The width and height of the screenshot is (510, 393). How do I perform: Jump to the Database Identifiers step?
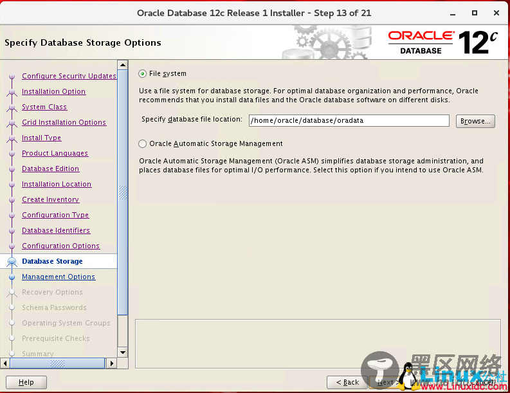[56, 230]
